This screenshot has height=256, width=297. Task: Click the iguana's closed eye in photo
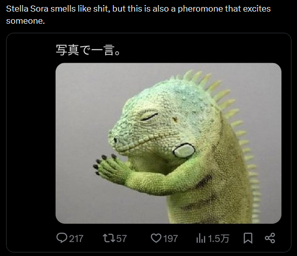click(x=149, y=116)
